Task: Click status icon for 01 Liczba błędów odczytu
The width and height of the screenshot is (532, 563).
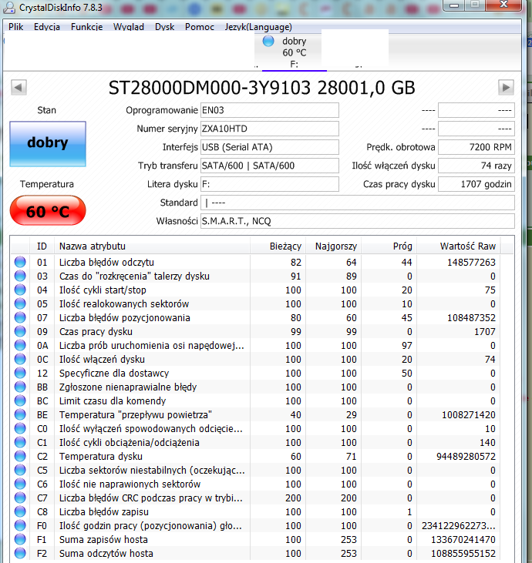Action: [20, 262]
